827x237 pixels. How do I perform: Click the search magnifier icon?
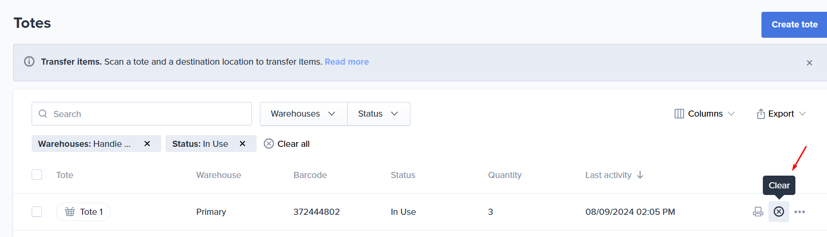[x=43, y=114]
